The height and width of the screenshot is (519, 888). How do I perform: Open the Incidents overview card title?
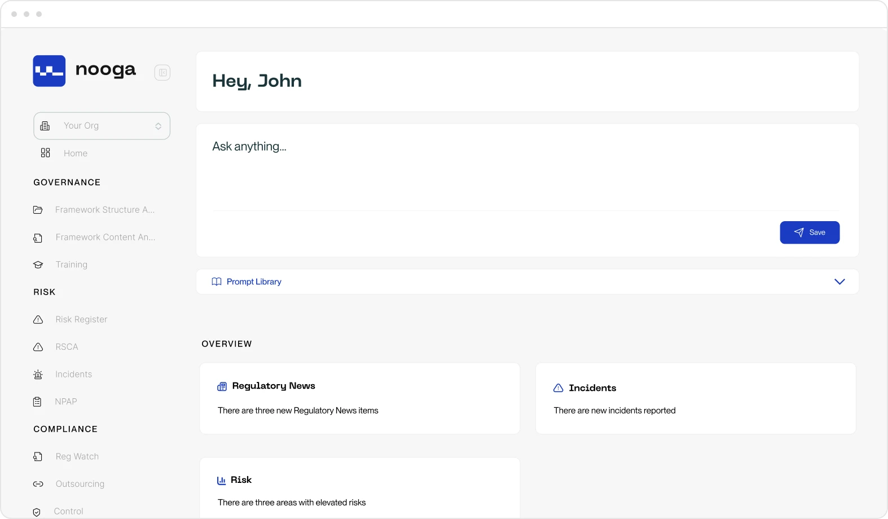(592, 388)
